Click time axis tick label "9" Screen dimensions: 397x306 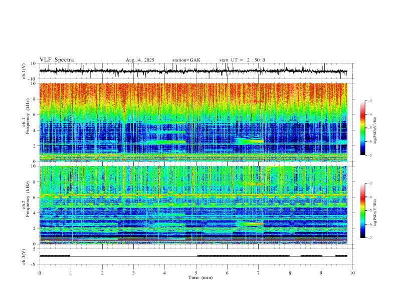coord(321,273)
